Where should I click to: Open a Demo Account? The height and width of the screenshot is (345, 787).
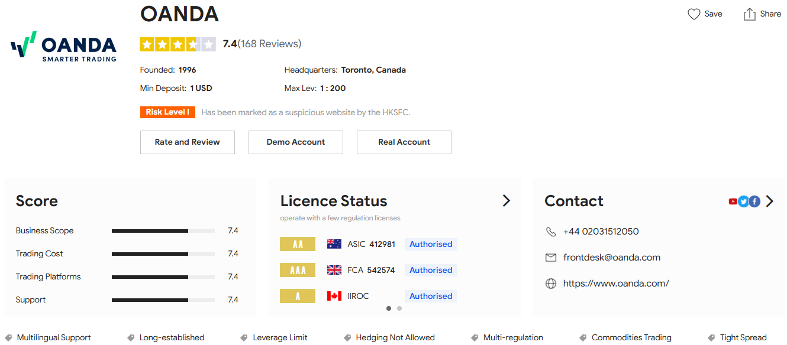point(295,142)
